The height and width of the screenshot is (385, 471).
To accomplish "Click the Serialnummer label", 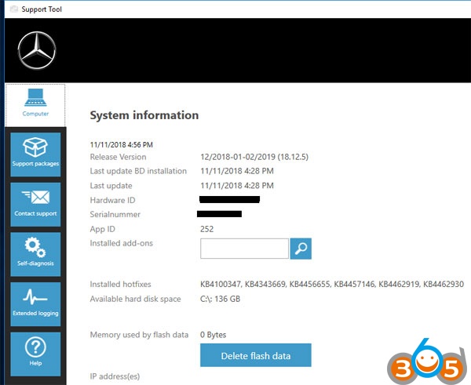I will pyautogui.click(x=115, y=214).
